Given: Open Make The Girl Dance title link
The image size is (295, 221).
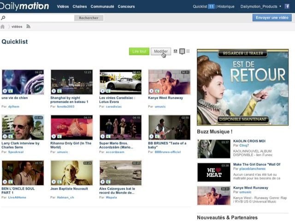Looking at the screenshot, I should pyautogui.click(x=257, y=164).
